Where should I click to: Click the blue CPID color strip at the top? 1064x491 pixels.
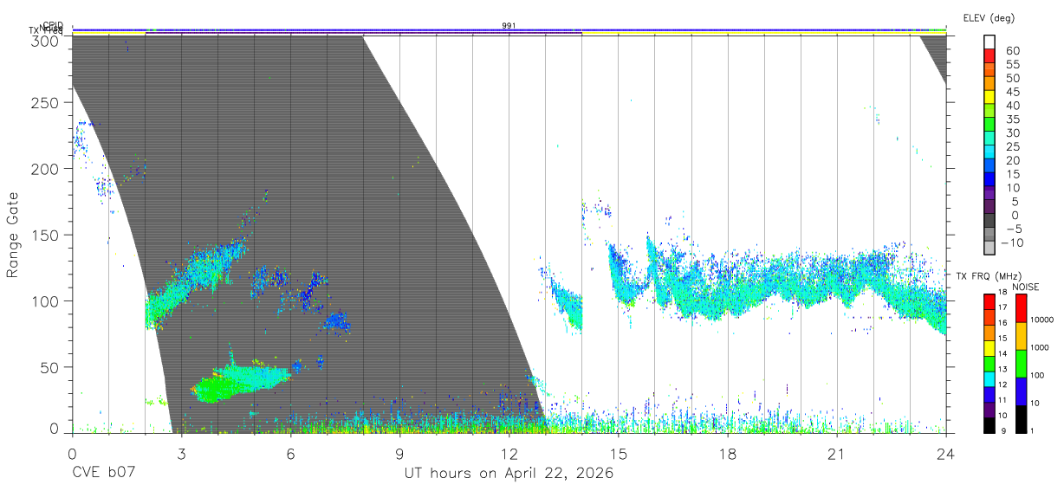509,29
